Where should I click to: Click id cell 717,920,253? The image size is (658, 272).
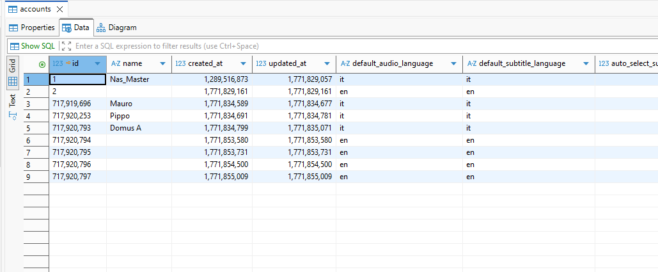pos(77,116)
